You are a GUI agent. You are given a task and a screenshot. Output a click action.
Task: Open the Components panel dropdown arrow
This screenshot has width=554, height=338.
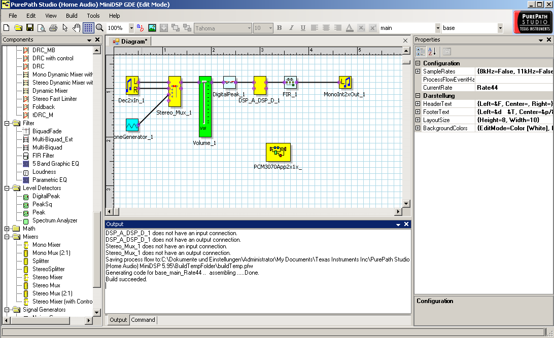pos(89,40)
